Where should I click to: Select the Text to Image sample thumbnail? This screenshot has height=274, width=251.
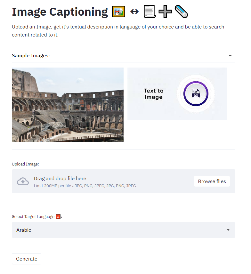click(x=177, y=94)
